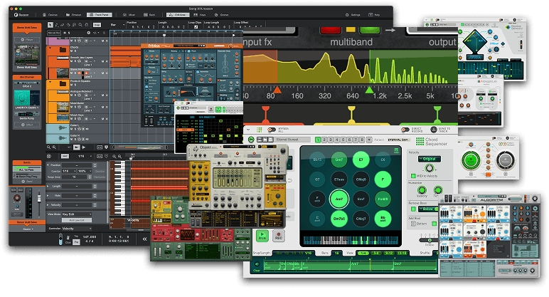549x297 pixels.
Task: Select the Pencil tool in sequencer toolbar
Action: click(57, 25)
